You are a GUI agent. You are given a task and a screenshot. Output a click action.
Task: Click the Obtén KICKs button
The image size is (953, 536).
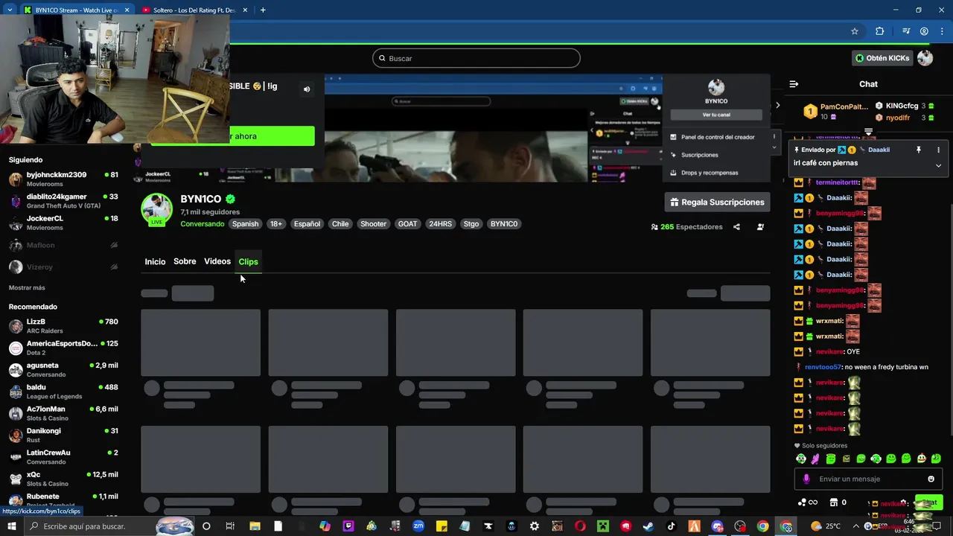click(x=882, y=58)
